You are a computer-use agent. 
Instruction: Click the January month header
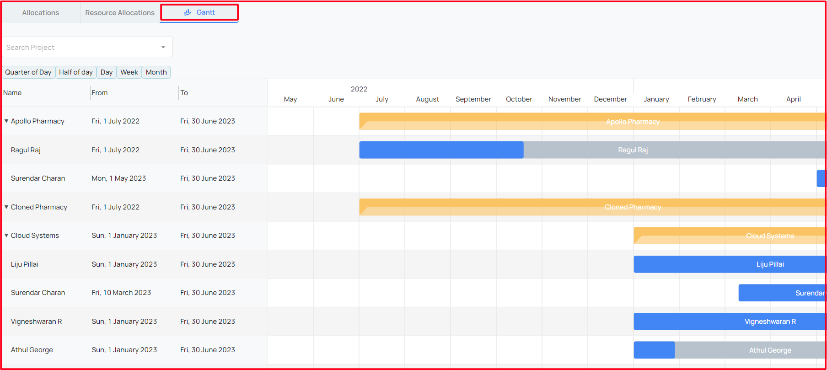pyautogui.click(x=656, y=99)
